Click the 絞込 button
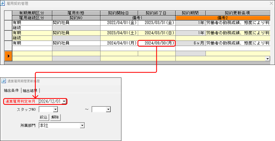The height and width of the screenshot is (141, 275). pos(44,117)
